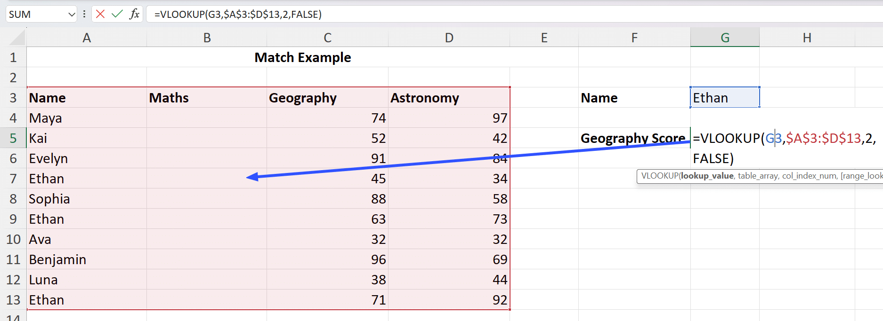Select the cell containing 'Benjamin'
This screenshot has height=321, width=883.
87,259
